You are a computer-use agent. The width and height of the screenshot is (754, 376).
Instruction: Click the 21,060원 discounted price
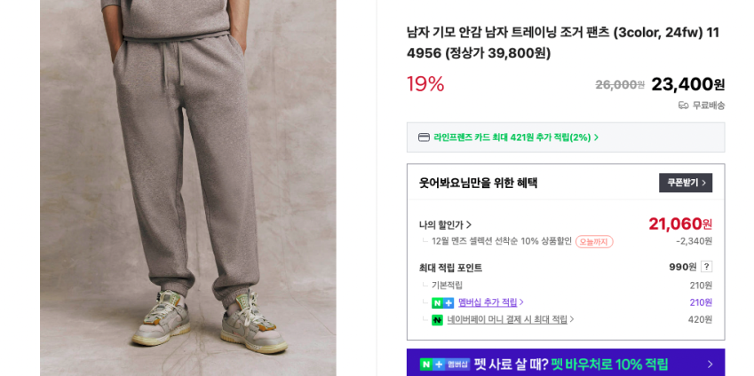point(680,223)
